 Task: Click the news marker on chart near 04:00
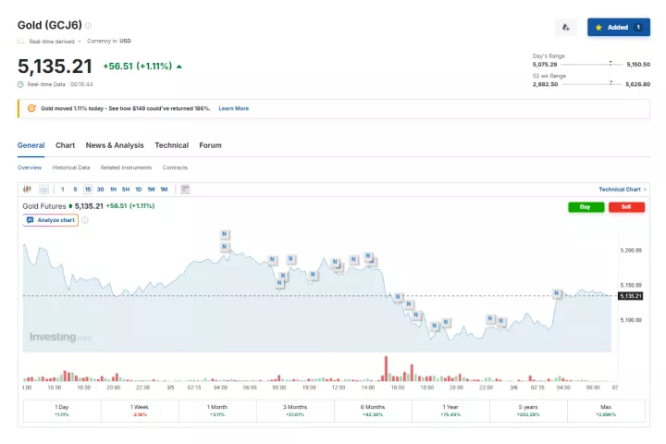pyautogui.click(x=557, y=293)
